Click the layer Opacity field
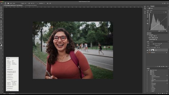Screen dimensions: 169x95 [x=159, y=46]
